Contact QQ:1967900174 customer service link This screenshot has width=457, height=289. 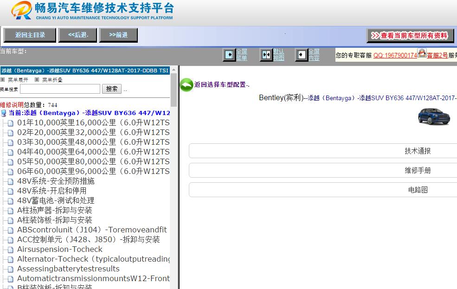tap(395, 55)
